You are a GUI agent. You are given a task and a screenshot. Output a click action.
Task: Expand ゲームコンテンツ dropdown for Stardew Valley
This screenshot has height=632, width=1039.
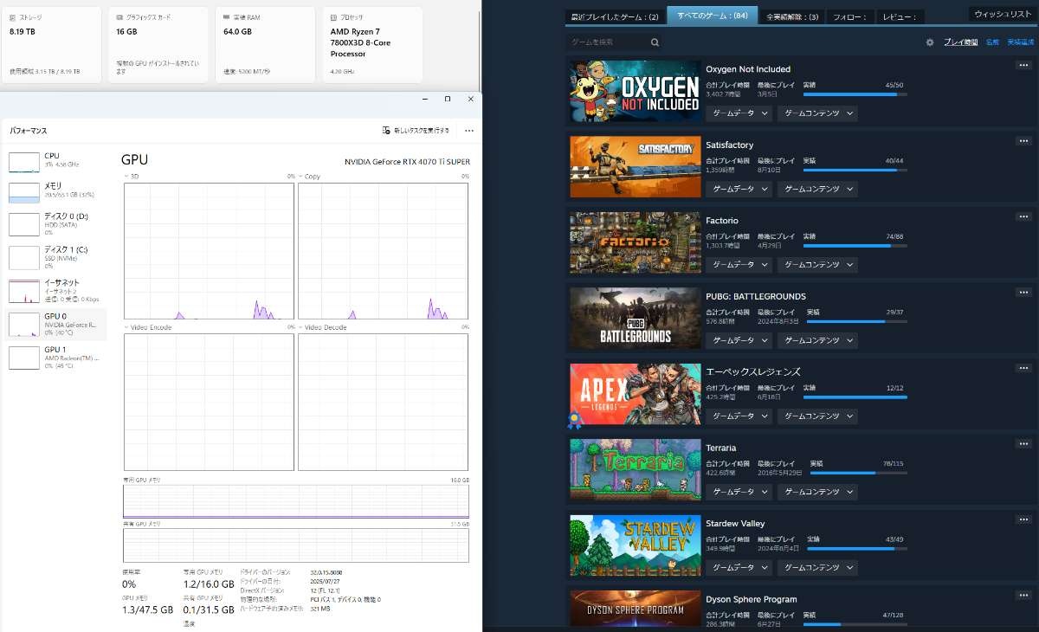817,568
